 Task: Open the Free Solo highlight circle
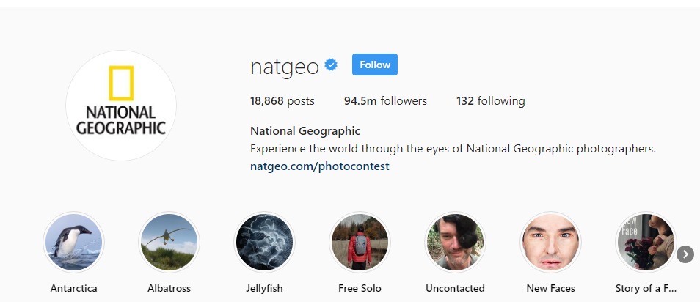tap(360, 242)
